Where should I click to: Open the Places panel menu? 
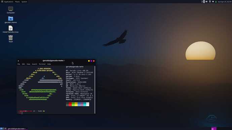pyautogui.click(x=17, y=2)
